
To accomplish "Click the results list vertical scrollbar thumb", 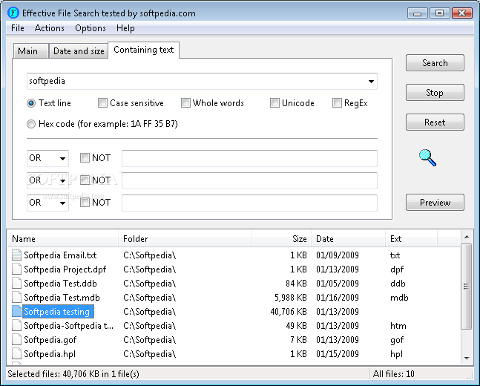I will point(467,287).
